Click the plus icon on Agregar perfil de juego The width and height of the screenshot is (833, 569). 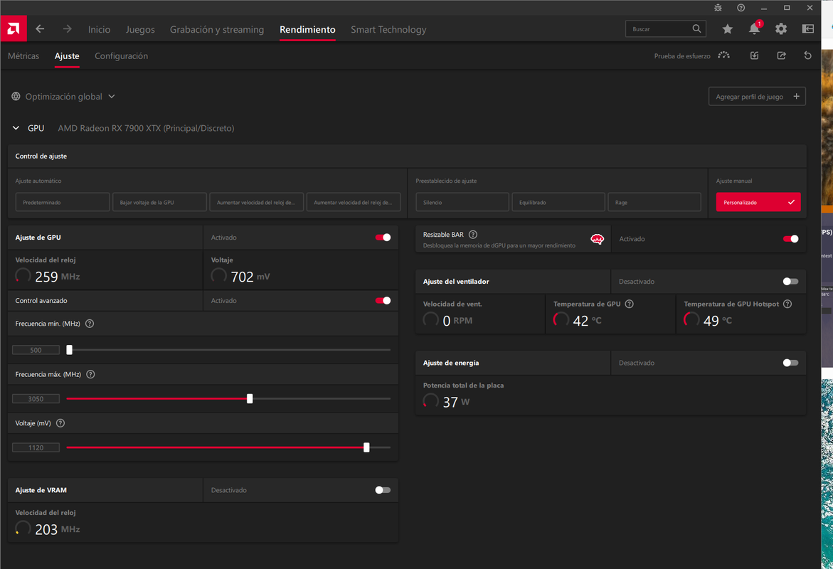coord(796,96)
